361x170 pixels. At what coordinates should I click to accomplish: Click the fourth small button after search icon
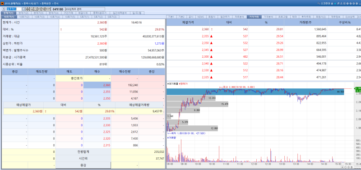click(x=39, y=9)
